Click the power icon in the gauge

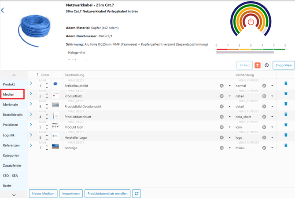[251, 22]
